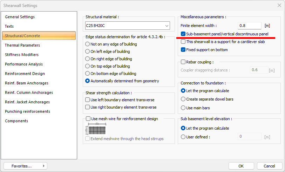This screenshot has height=172, width=285.
Task: Choose Create separate dowel bars option
Action: 183,99
